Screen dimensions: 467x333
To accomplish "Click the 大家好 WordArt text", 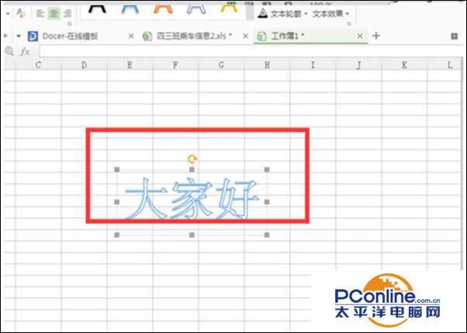I will pos(192,198).
